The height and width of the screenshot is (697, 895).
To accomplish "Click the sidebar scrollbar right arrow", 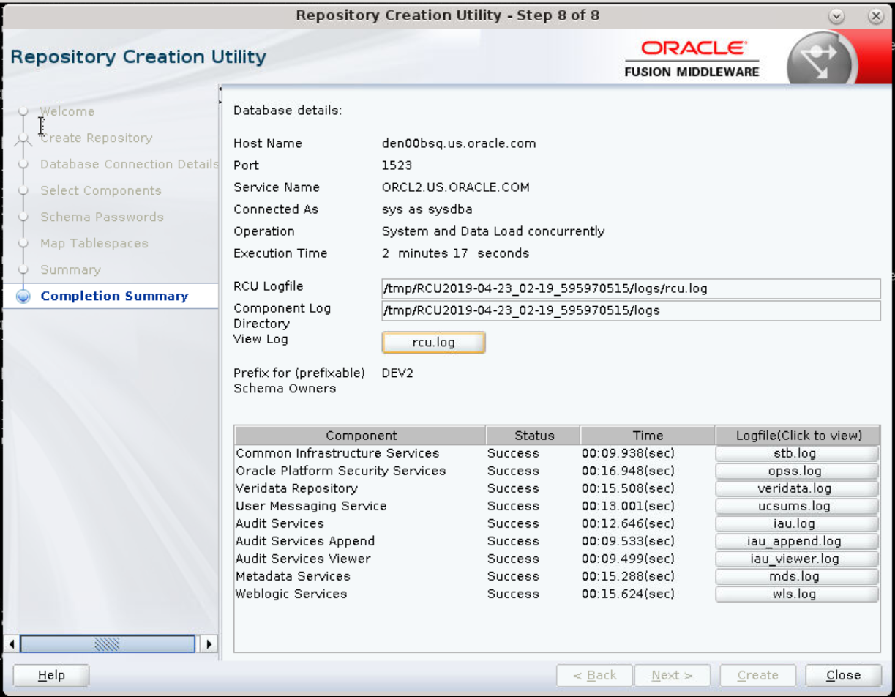I will point(209,644).
